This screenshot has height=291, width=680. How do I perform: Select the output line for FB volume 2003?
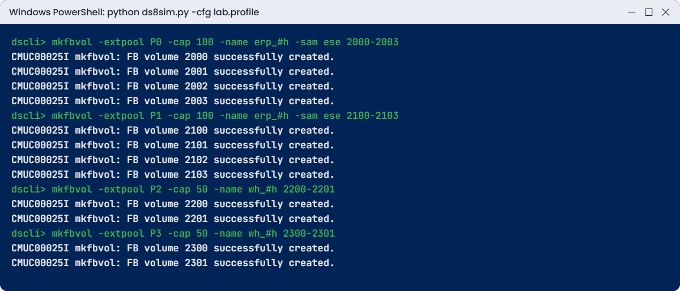tap(173, 101)
